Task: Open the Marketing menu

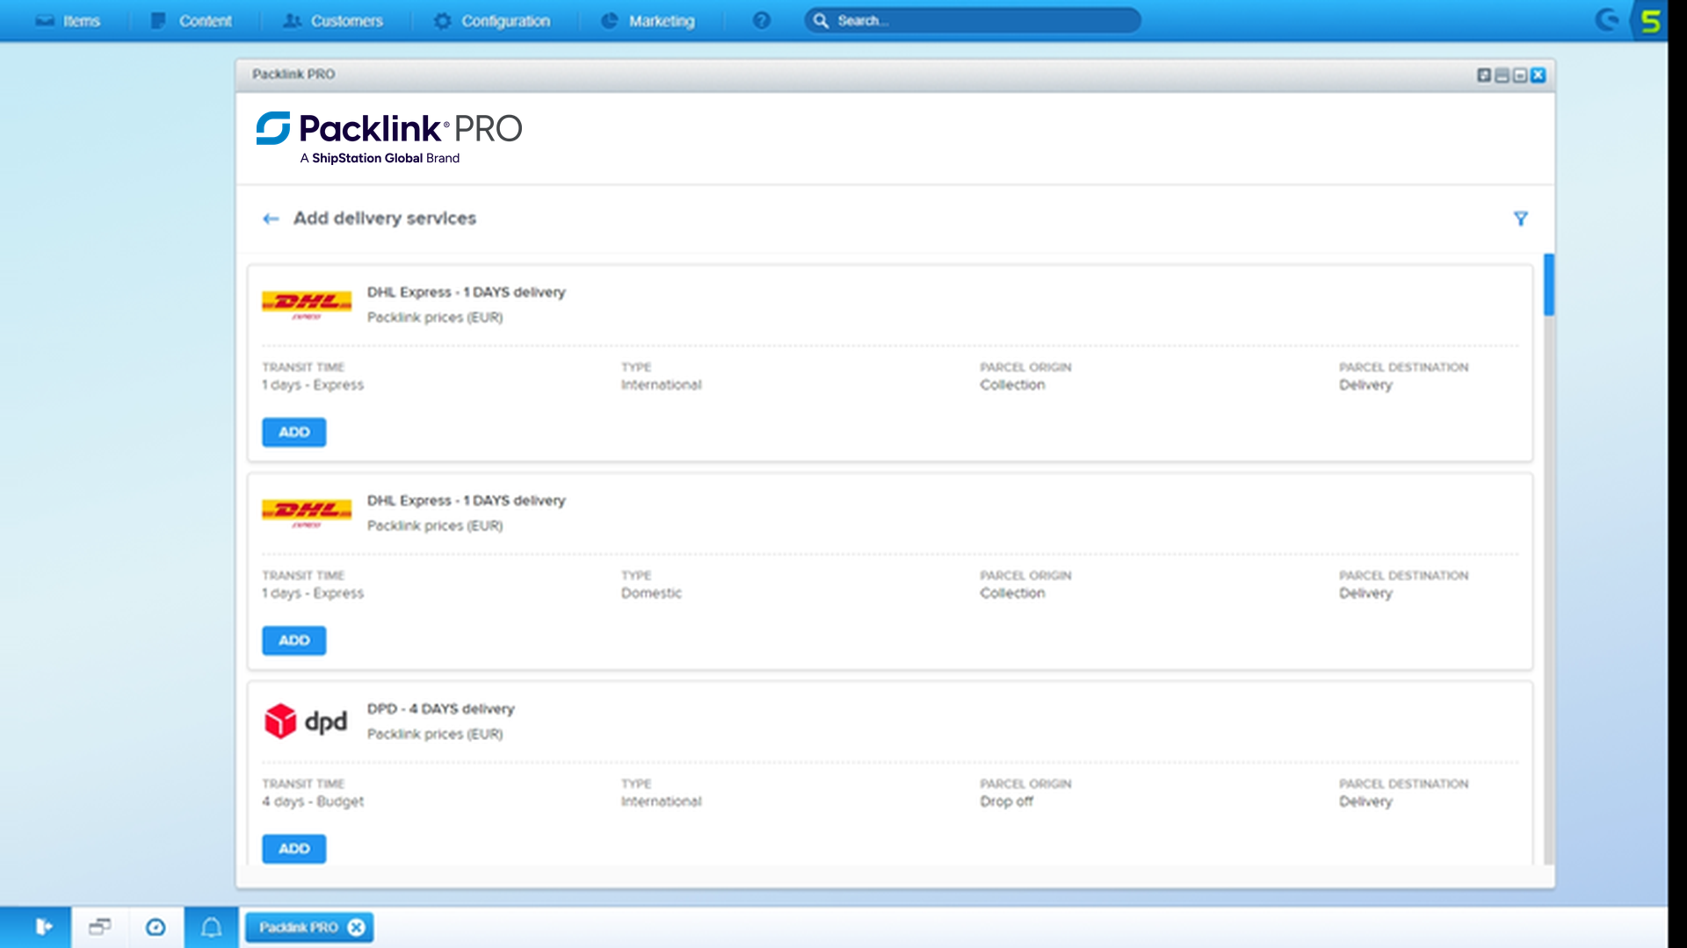Action: pos(648,21)
